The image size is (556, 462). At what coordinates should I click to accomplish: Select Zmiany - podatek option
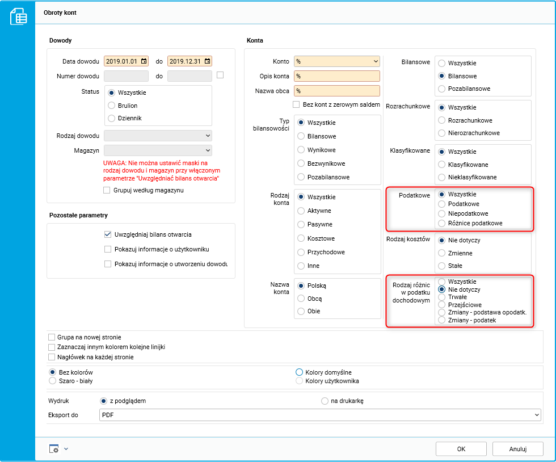442,320
